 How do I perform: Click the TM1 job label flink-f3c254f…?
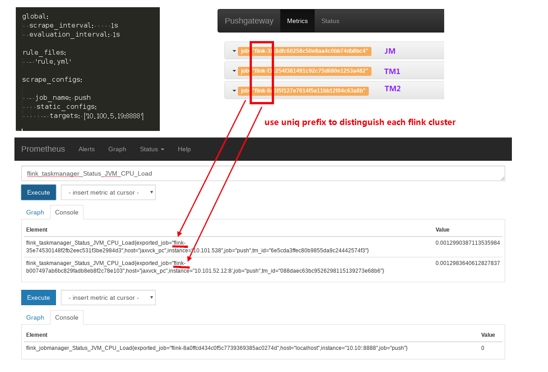305,71
